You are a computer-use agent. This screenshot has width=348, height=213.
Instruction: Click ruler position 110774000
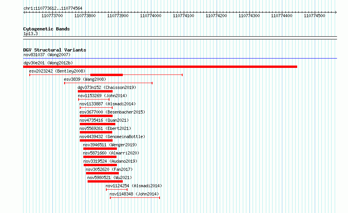coord(151,16)
